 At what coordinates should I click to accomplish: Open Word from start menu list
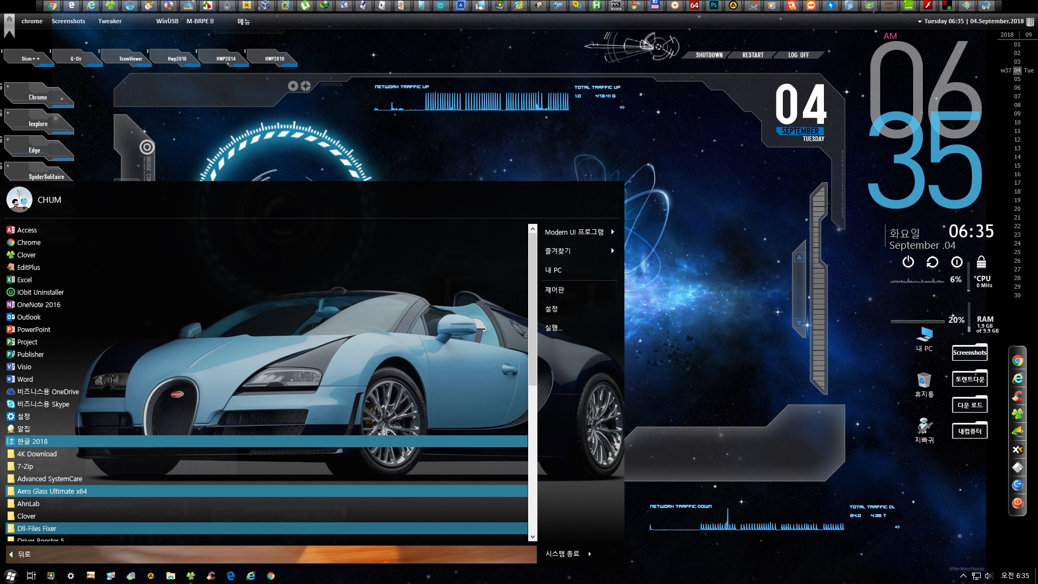(266, 380)
